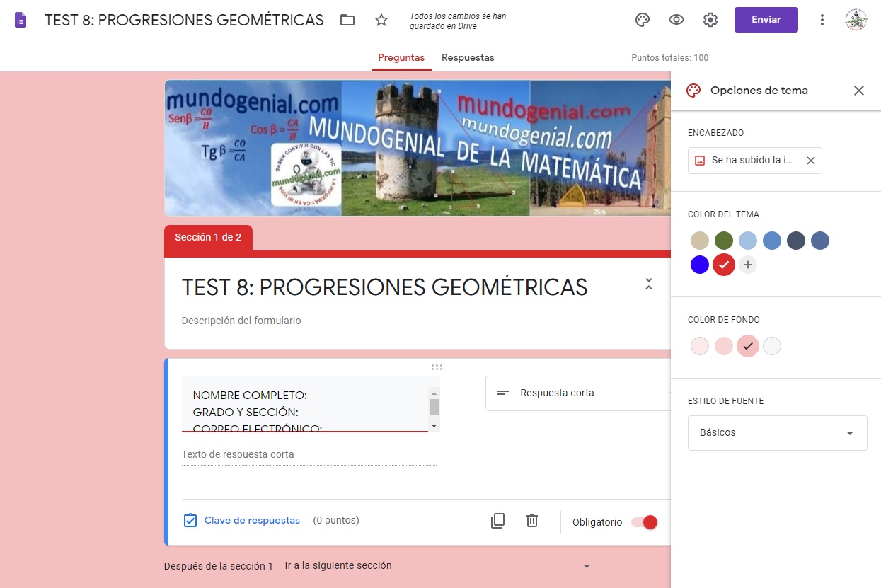The height and width of the screenshot is (588, 881).
Task: Select the light pink background color
Action: pyautogui.click(x=724, y=347)
